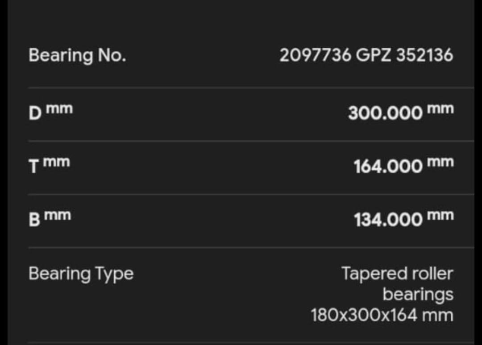Select the 300.000 diameter value
The width and height of the screenshot is (482, 345).
coord(385,113)
